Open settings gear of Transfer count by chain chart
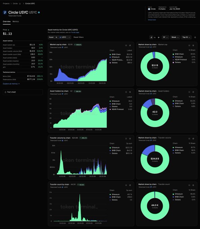 [x=130, y=185]
